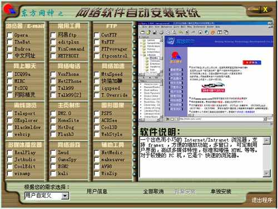Tick the ACDSee checkbox
Image resolution: width=278 pixels, height=209 pixels.
[97, 120]
